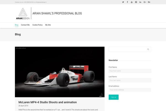166x111 pixels.
Task: Open the Contact Me page
Action: click(25, 25)
